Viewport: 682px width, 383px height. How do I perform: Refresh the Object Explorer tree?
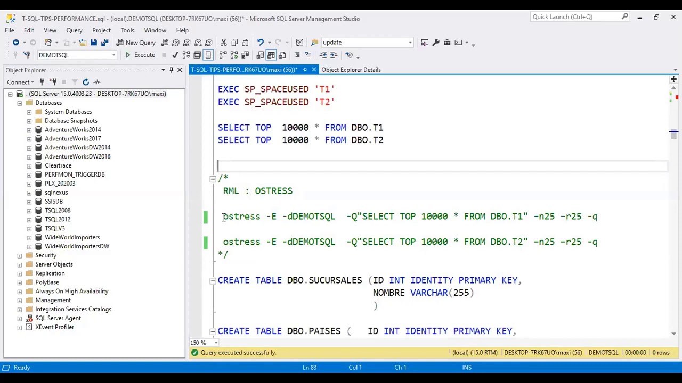[86, 82]
